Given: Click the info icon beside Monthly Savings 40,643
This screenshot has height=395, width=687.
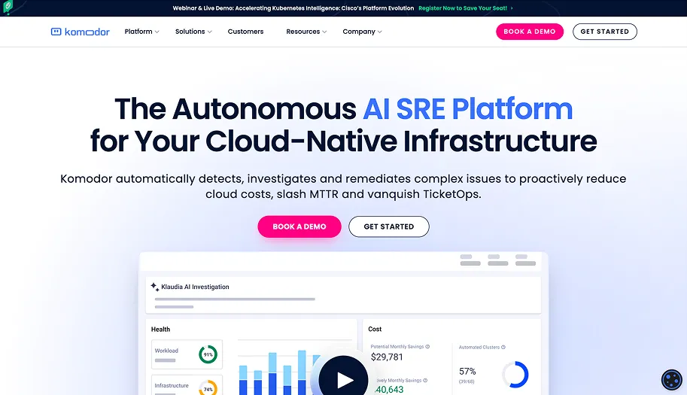Looking at the screenshot, I should click(425, 381).
